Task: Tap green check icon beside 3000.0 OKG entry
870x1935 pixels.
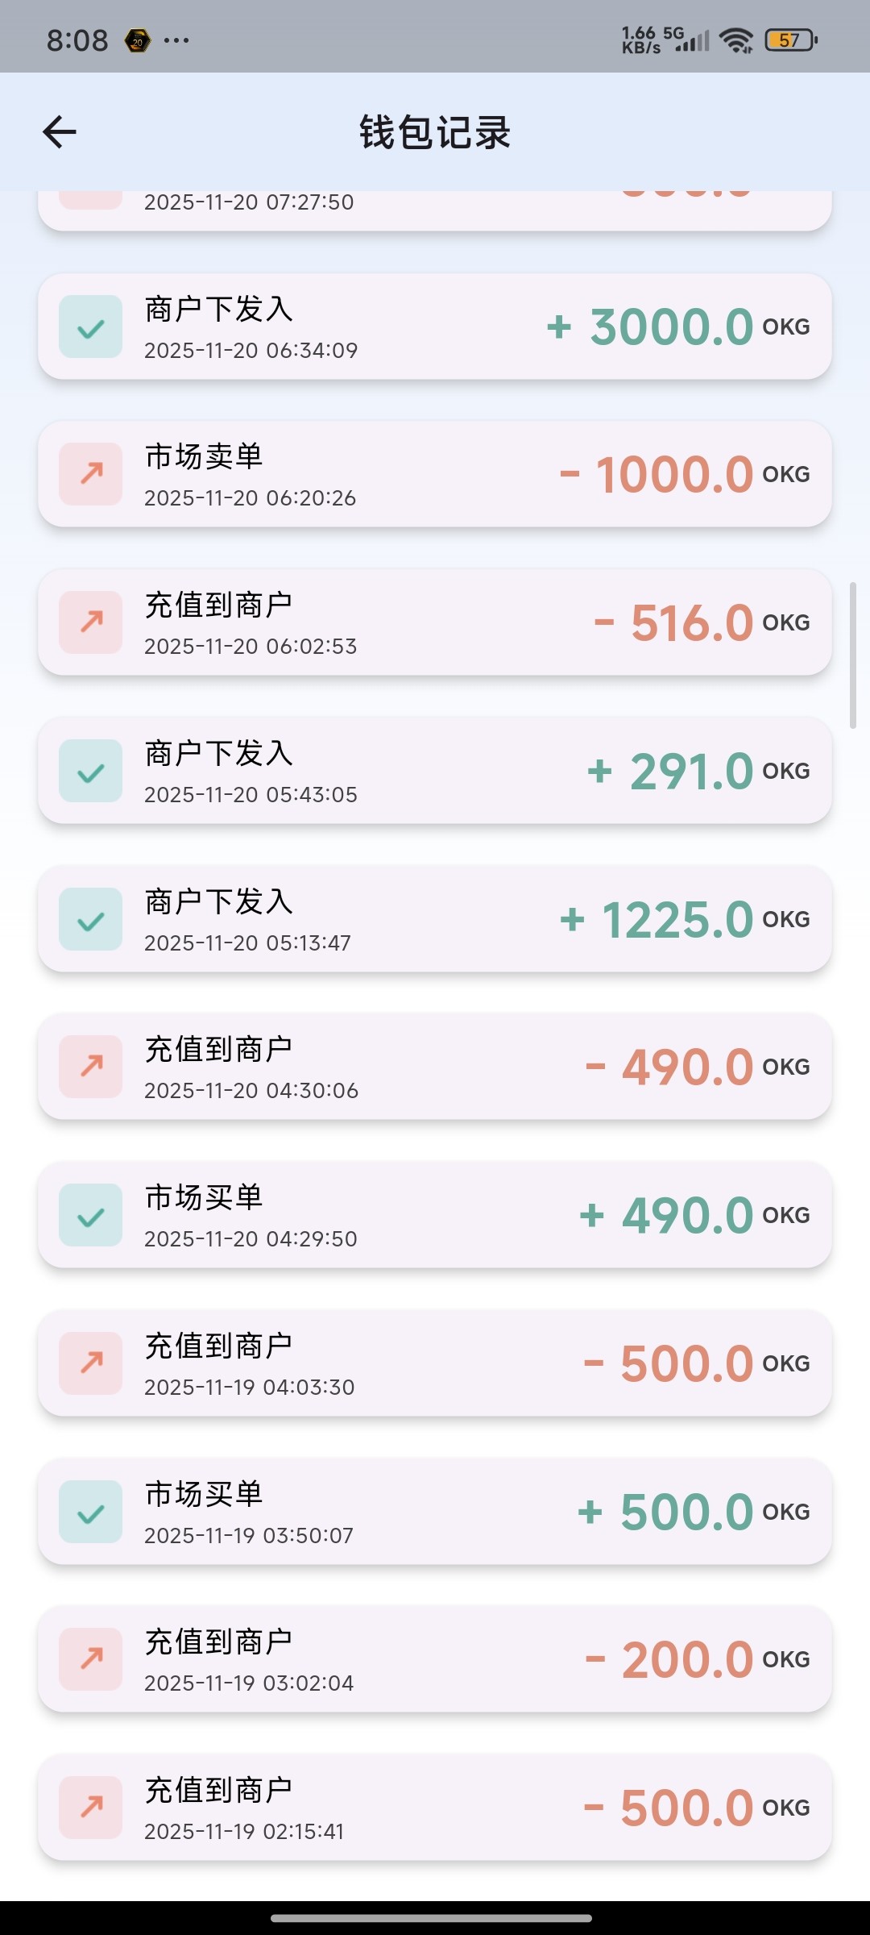Action: (91, 327)
